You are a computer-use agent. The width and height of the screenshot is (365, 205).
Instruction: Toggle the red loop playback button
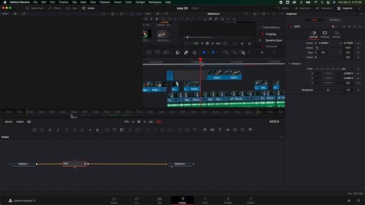[159, 121]
